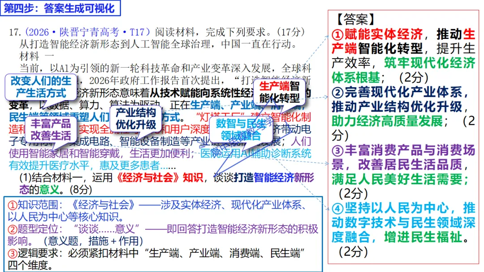Select the callout '数智与民生领域融合'
Viewport: 484px width, 272px height.
coord(241,129)
